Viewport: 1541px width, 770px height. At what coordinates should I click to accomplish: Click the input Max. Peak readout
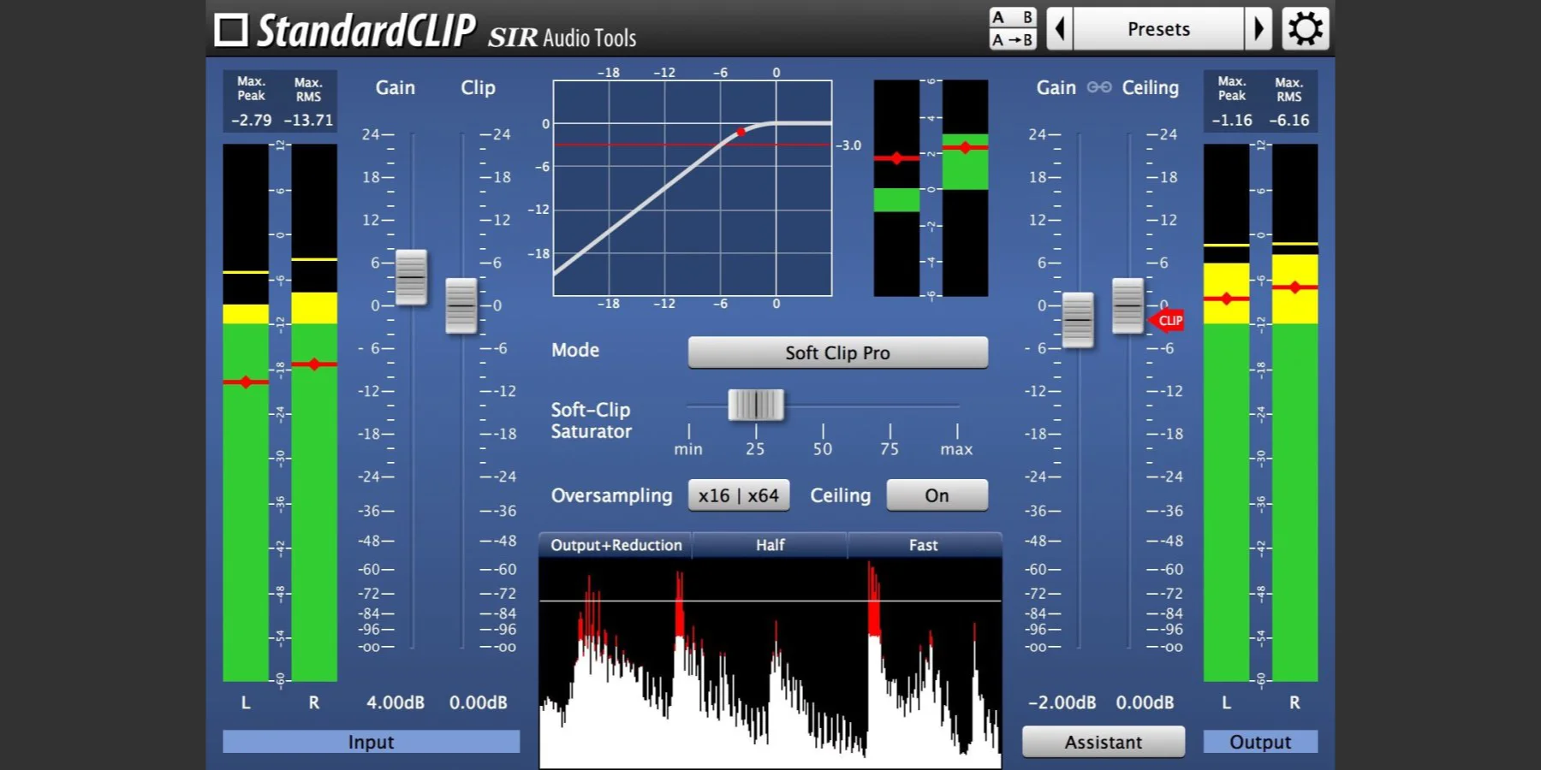pos(251,120)
